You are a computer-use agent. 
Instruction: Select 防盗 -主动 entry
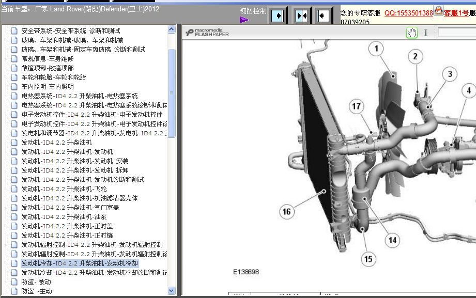click(x=37, y=291)
